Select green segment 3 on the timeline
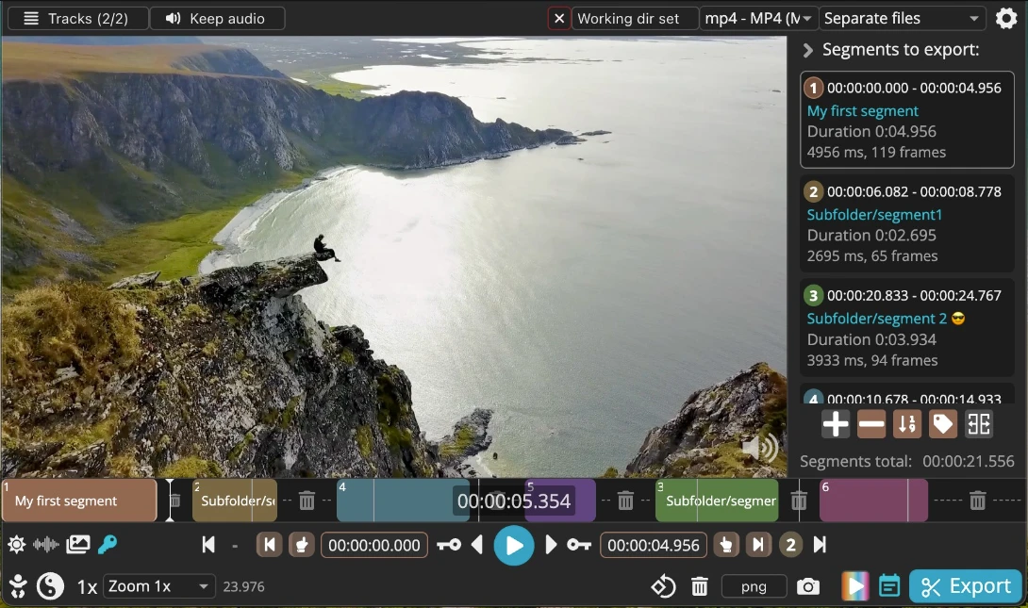This screenshot has width=1028, height=608. pos(717,501)
